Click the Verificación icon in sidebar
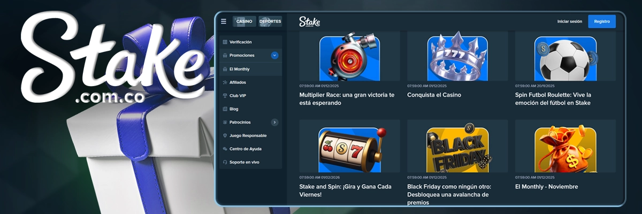 coord(225,42)
